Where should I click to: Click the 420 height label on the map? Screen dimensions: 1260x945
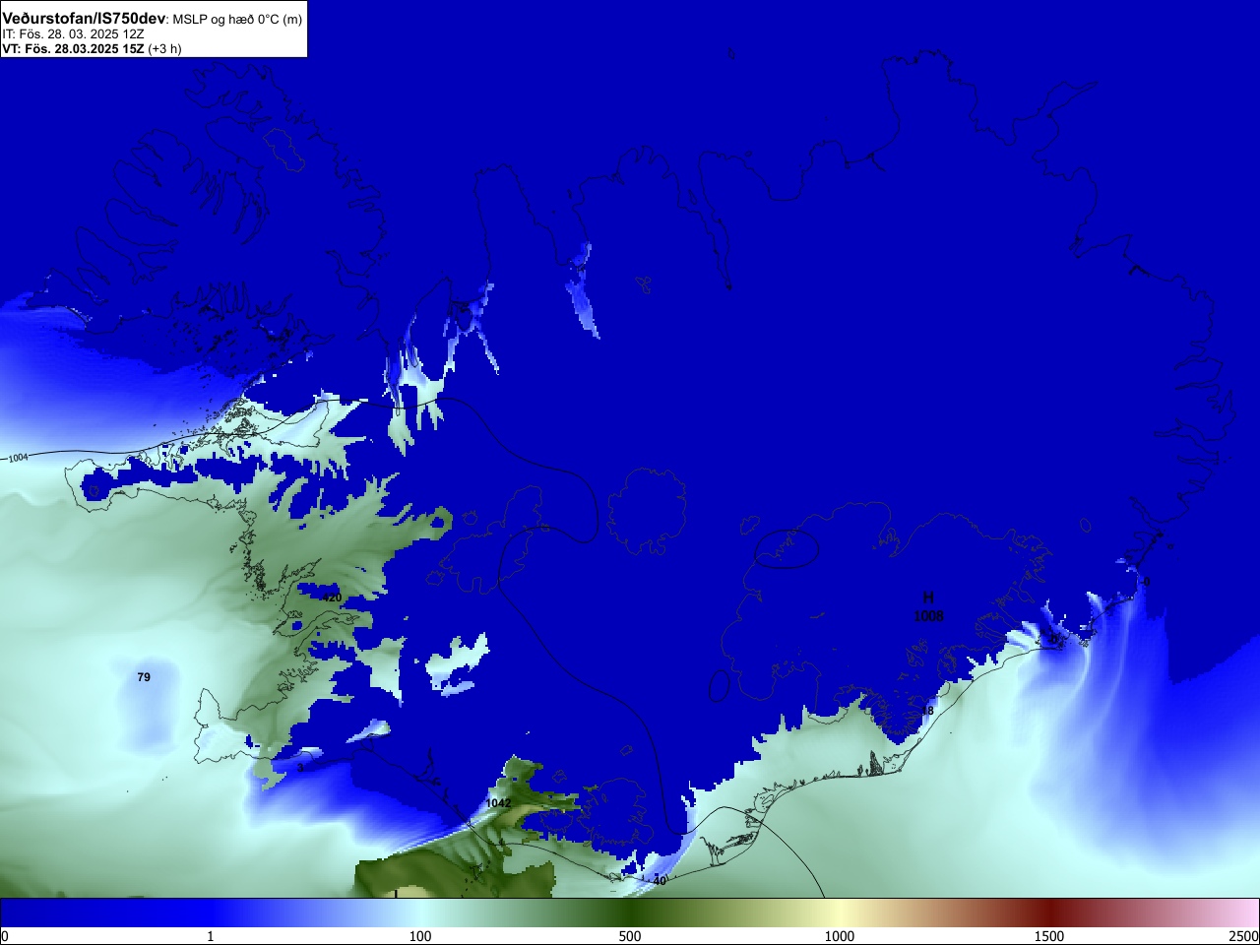(332, 598)
